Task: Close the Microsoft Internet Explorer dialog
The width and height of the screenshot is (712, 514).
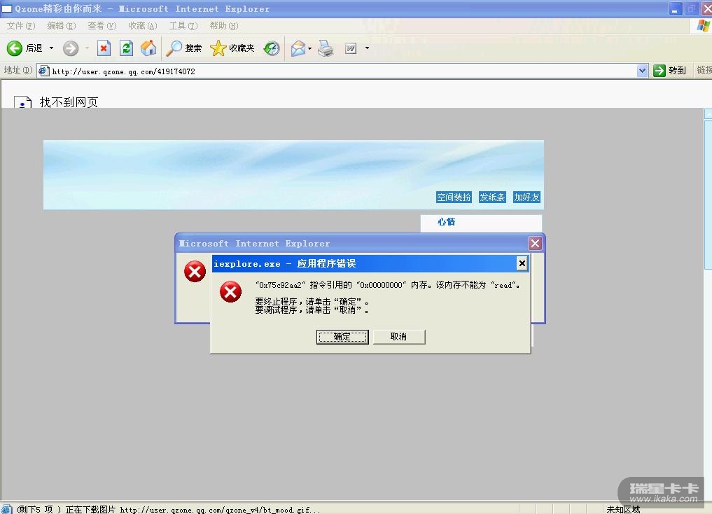Action: coord(536,244)
